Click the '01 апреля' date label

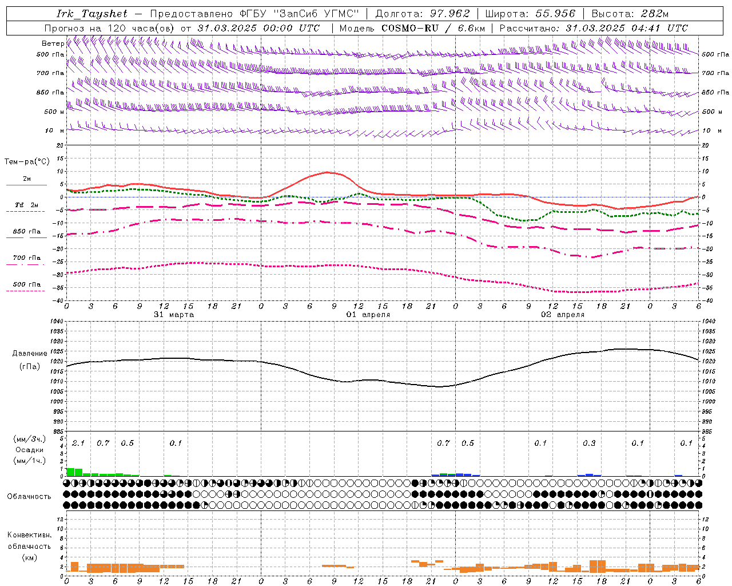[x=368, y=315]
